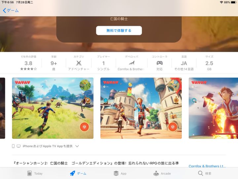
Task: Open Cornfox & Brothers developer label
Action: pos(131,69)
